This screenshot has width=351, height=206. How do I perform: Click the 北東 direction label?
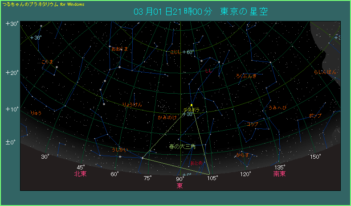click(x=80, y=174)
